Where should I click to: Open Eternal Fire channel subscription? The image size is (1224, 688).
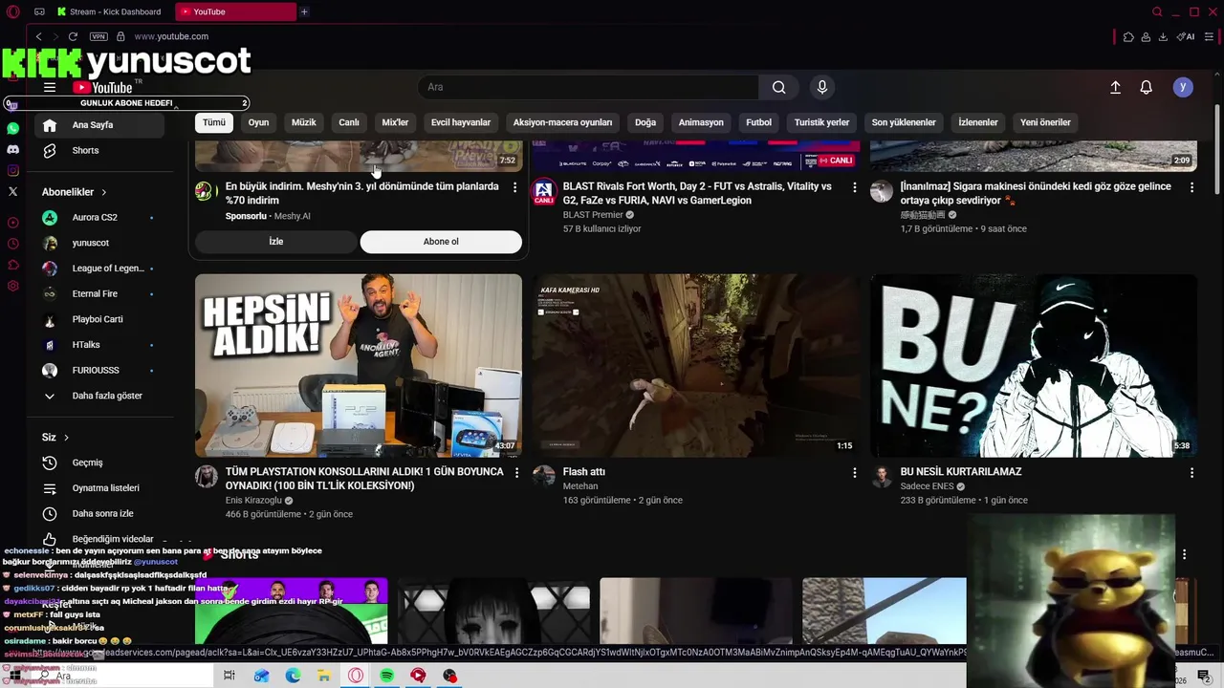(100, 294)
